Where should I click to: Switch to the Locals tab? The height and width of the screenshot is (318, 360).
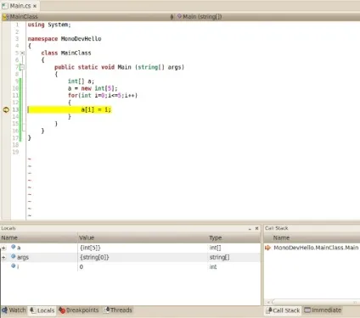tap(42, 310)
